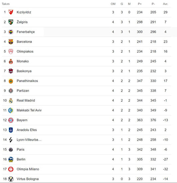Select the Anadolu Efes logo
Viewport: 177px width, 183px height.
coord(11,130)
